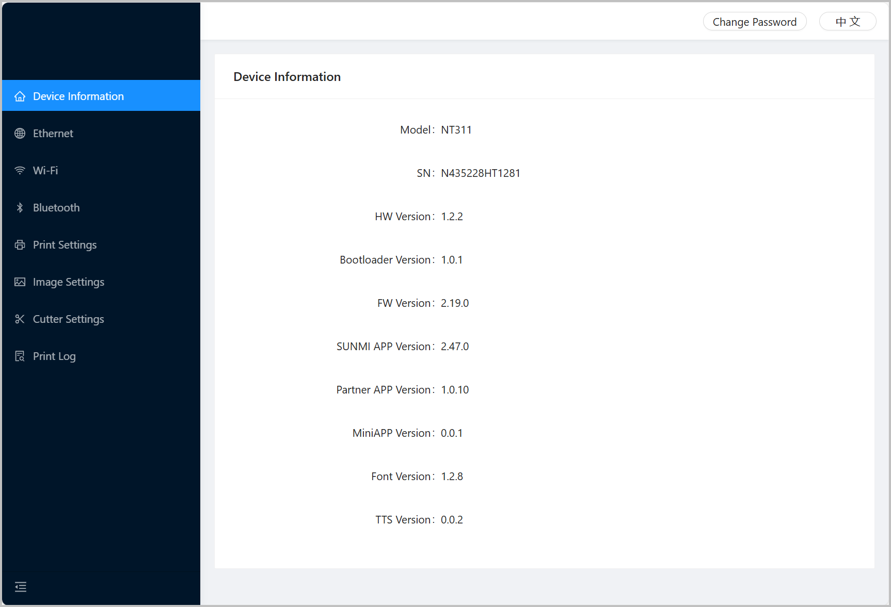Go to the Print Log section
This screenshot has height=607, width=891.
click(x=54, y=356)
